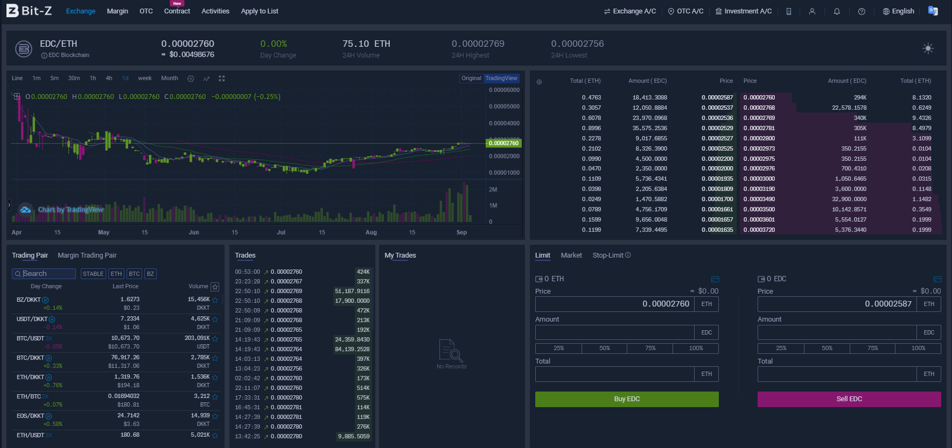The width and height of the screenshot is (952, 448).
Task: Open the Activities menu item
Action: click(215, 11)
